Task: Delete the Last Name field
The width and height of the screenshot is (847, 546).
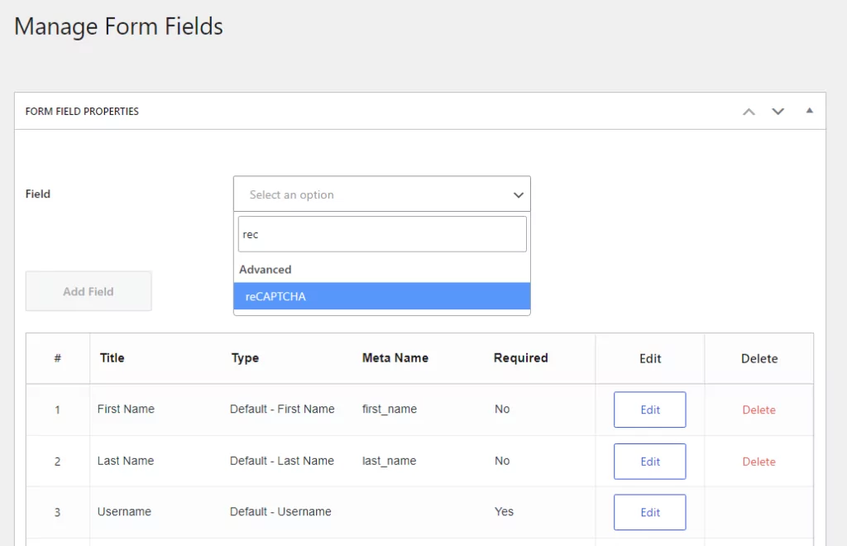Action: coord(759,462)
